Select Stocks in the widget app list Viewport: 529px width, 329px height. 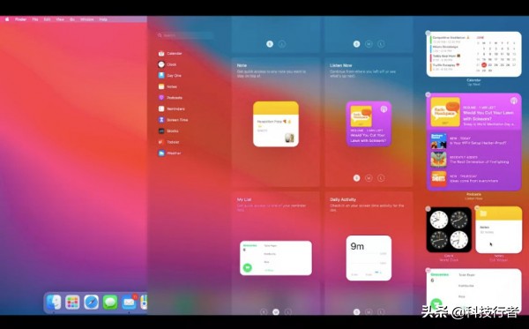[168, 131]
